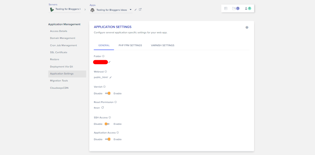Viewport: 315px width, 155px height.
Task: Open the Servers selector Testing for Bloggers
Action: (65, 9)
